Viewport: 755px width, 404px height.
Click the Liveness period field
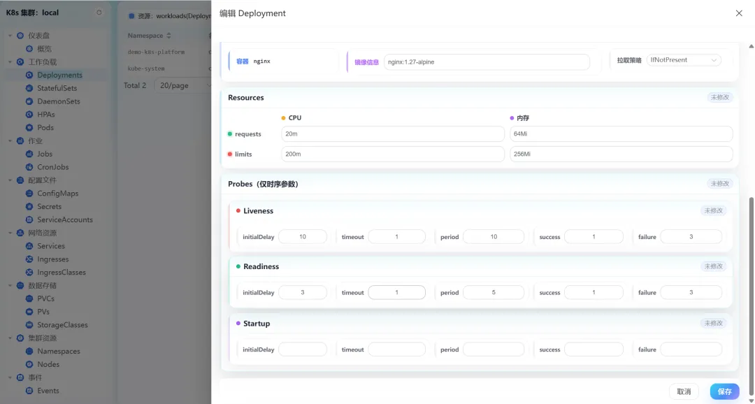click(494, 237)
